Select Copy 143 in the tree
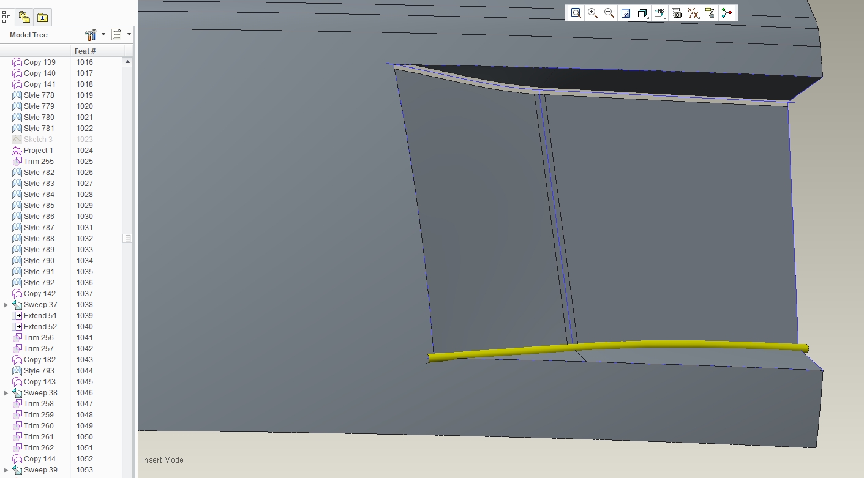This screenshot has height=478, width=864. [40, 382]
